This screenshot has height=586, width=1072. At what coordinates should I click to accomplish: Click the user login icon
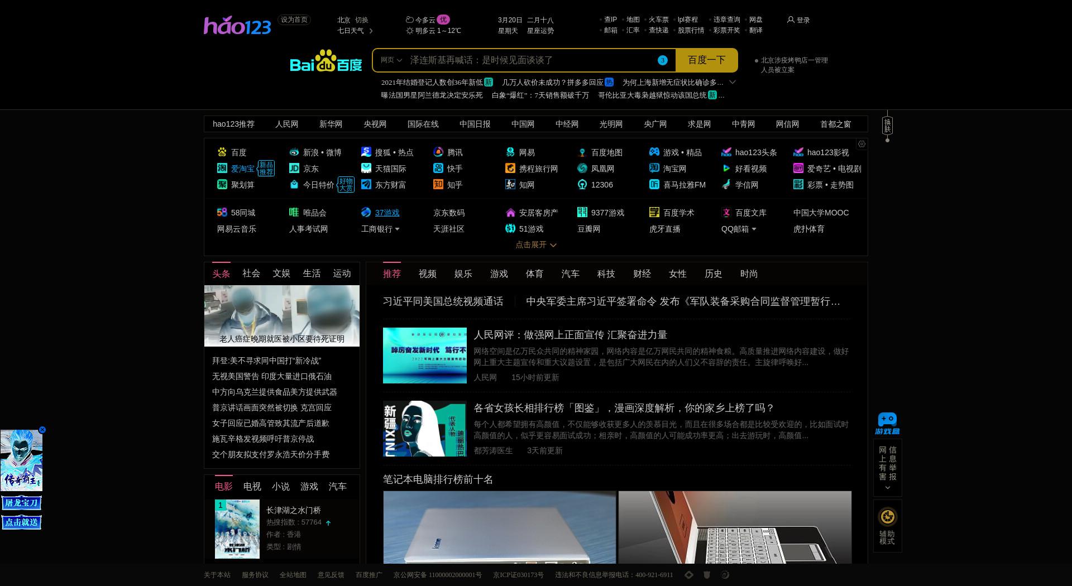pyautogui.click(x=791, y=20)
